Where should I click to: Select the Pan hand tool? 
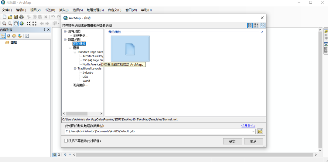(15, 23)
